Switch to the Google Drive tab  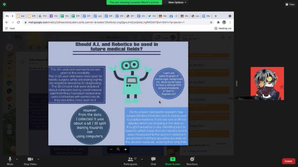tap(43, 16)
